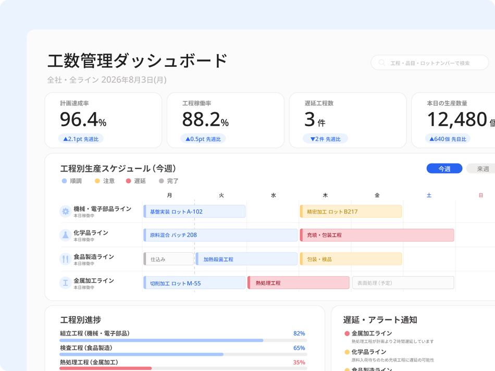Click the 検査工程 65% progress bar

tap(183, 354)
